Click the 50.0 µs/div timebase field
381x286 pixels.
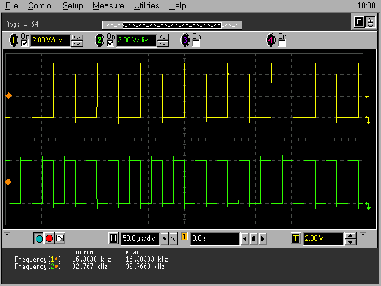pos(140,239)
